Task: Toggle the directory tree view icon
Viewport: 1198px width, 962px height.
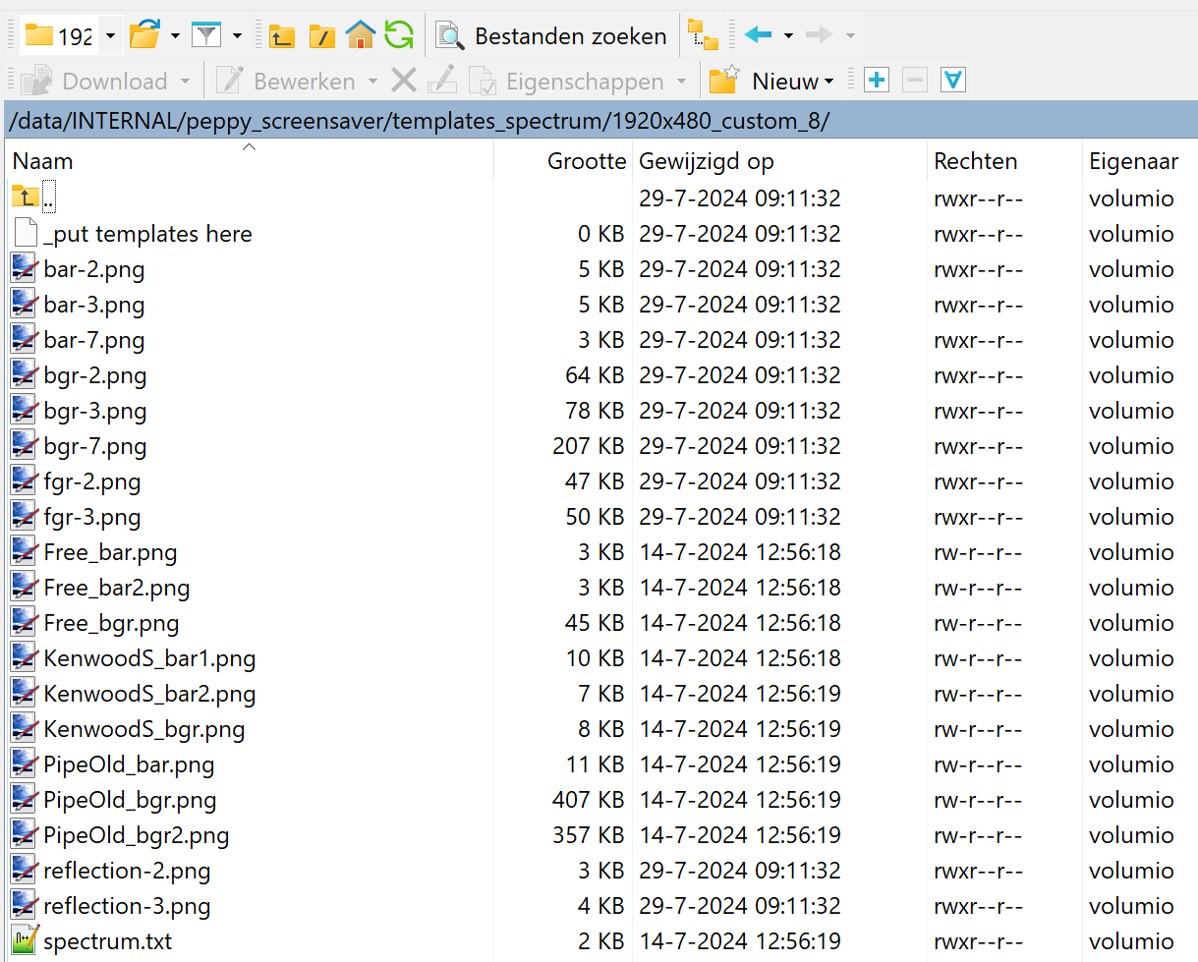Action: coord(703,35)
